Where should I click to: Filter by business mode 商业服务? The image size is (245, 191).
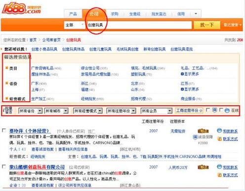click(x=188, y=99)
